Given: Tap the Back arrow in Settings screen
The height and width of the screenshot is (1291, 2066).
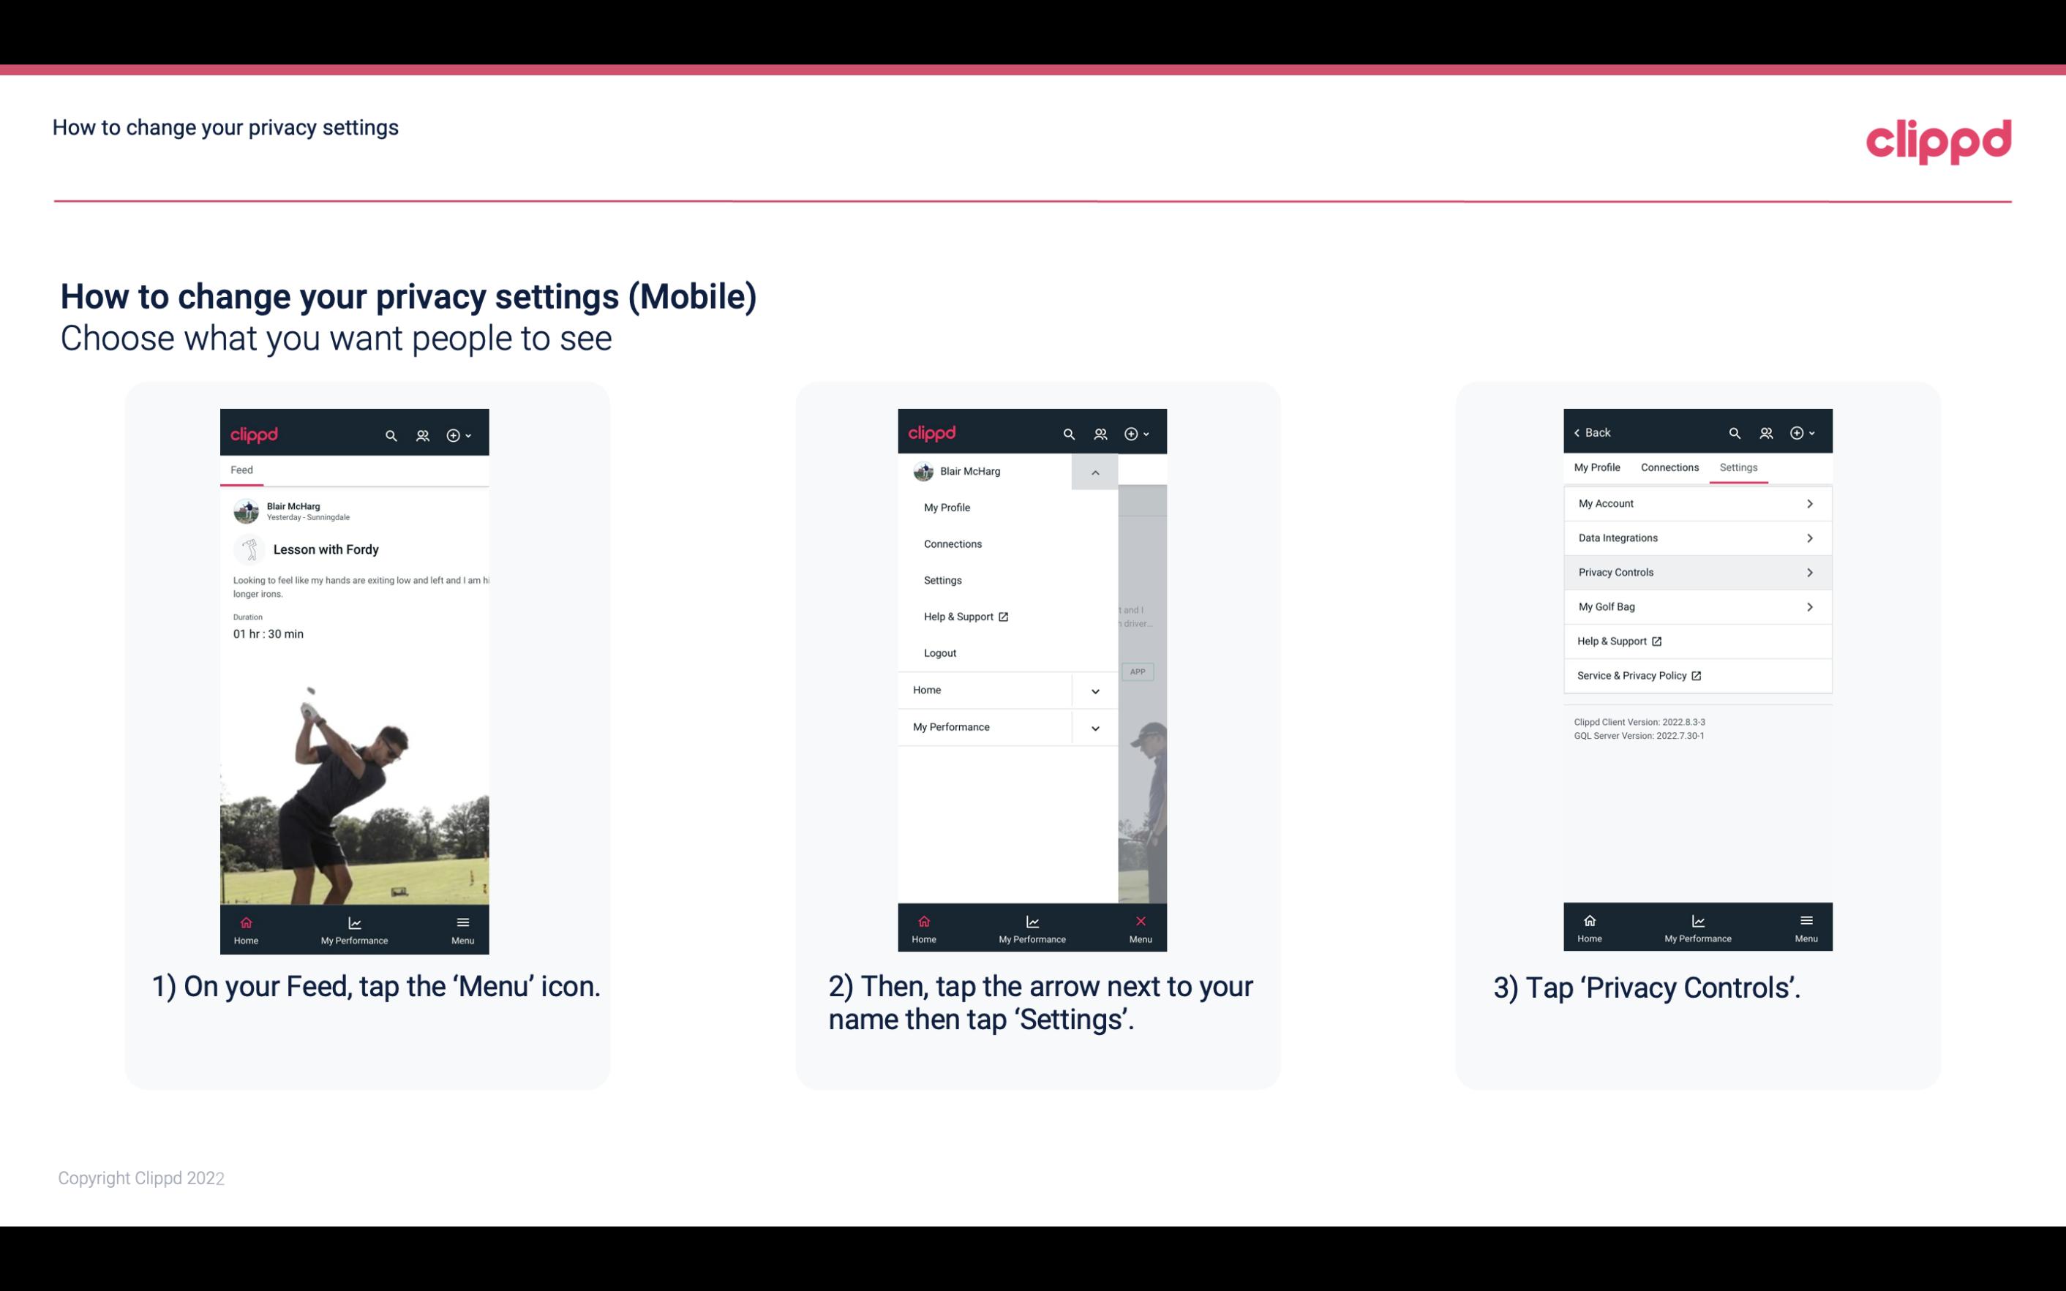Looking at the screenshot, I should (x=1590, y=432).
